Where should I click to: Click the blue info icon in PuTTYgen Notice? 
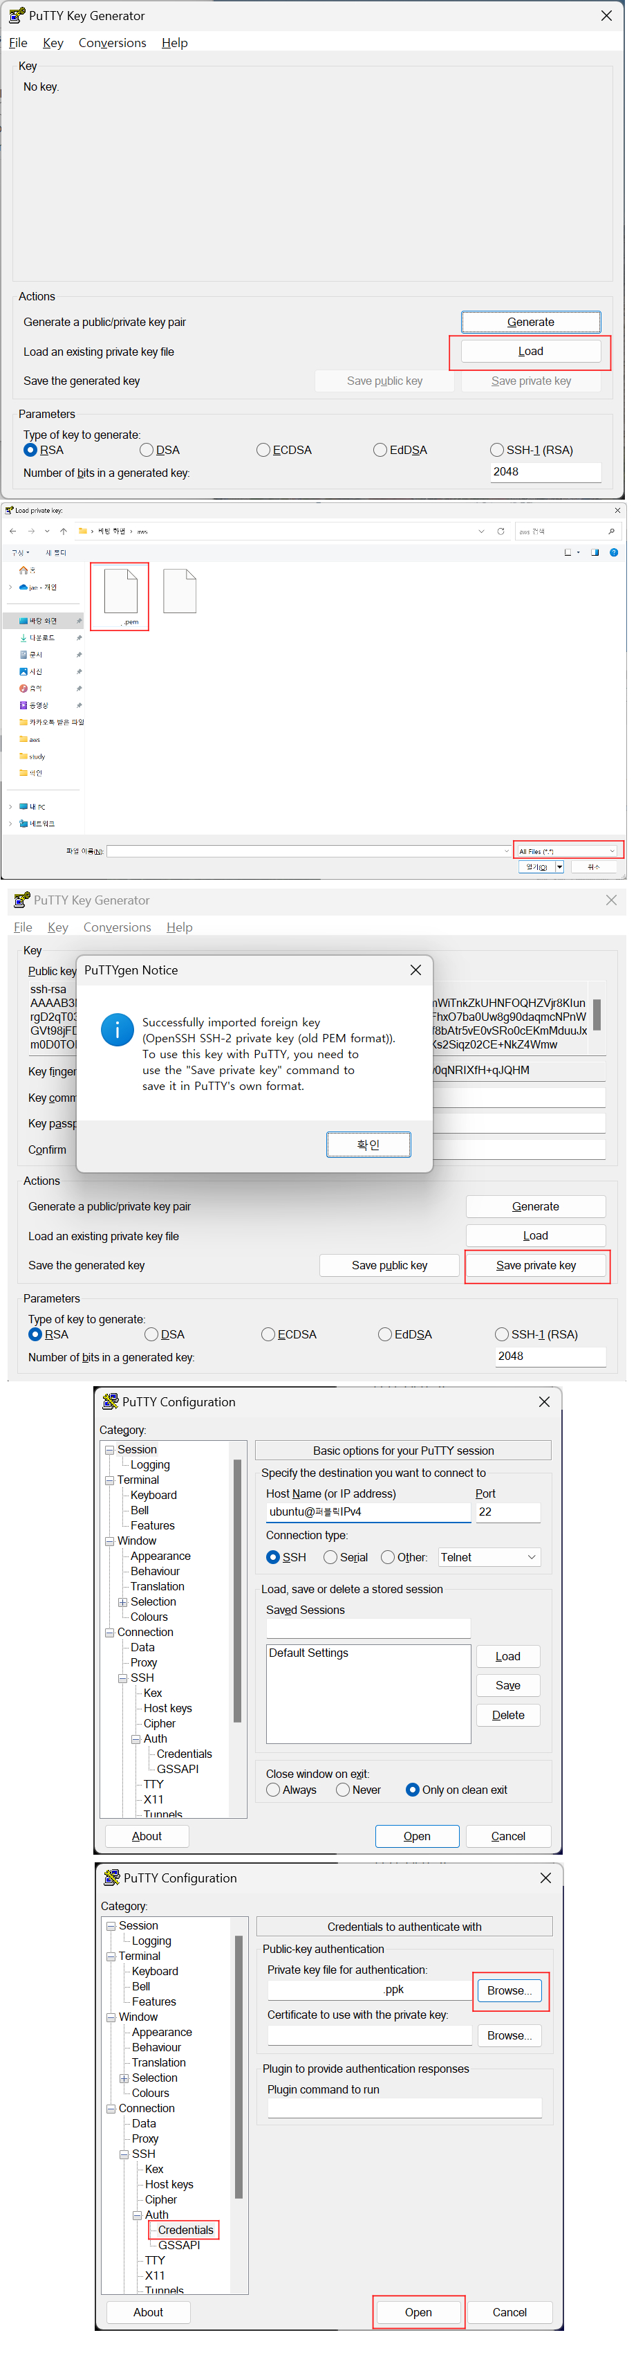click(x=117, y=1030)
